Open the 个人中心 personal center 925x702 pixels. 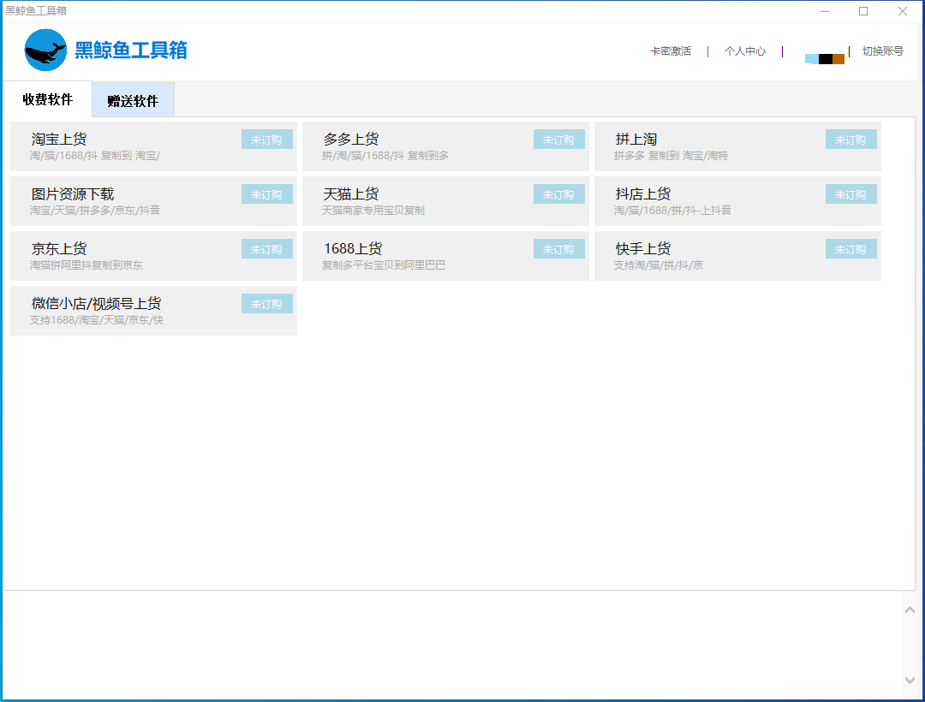coord(745,51)
